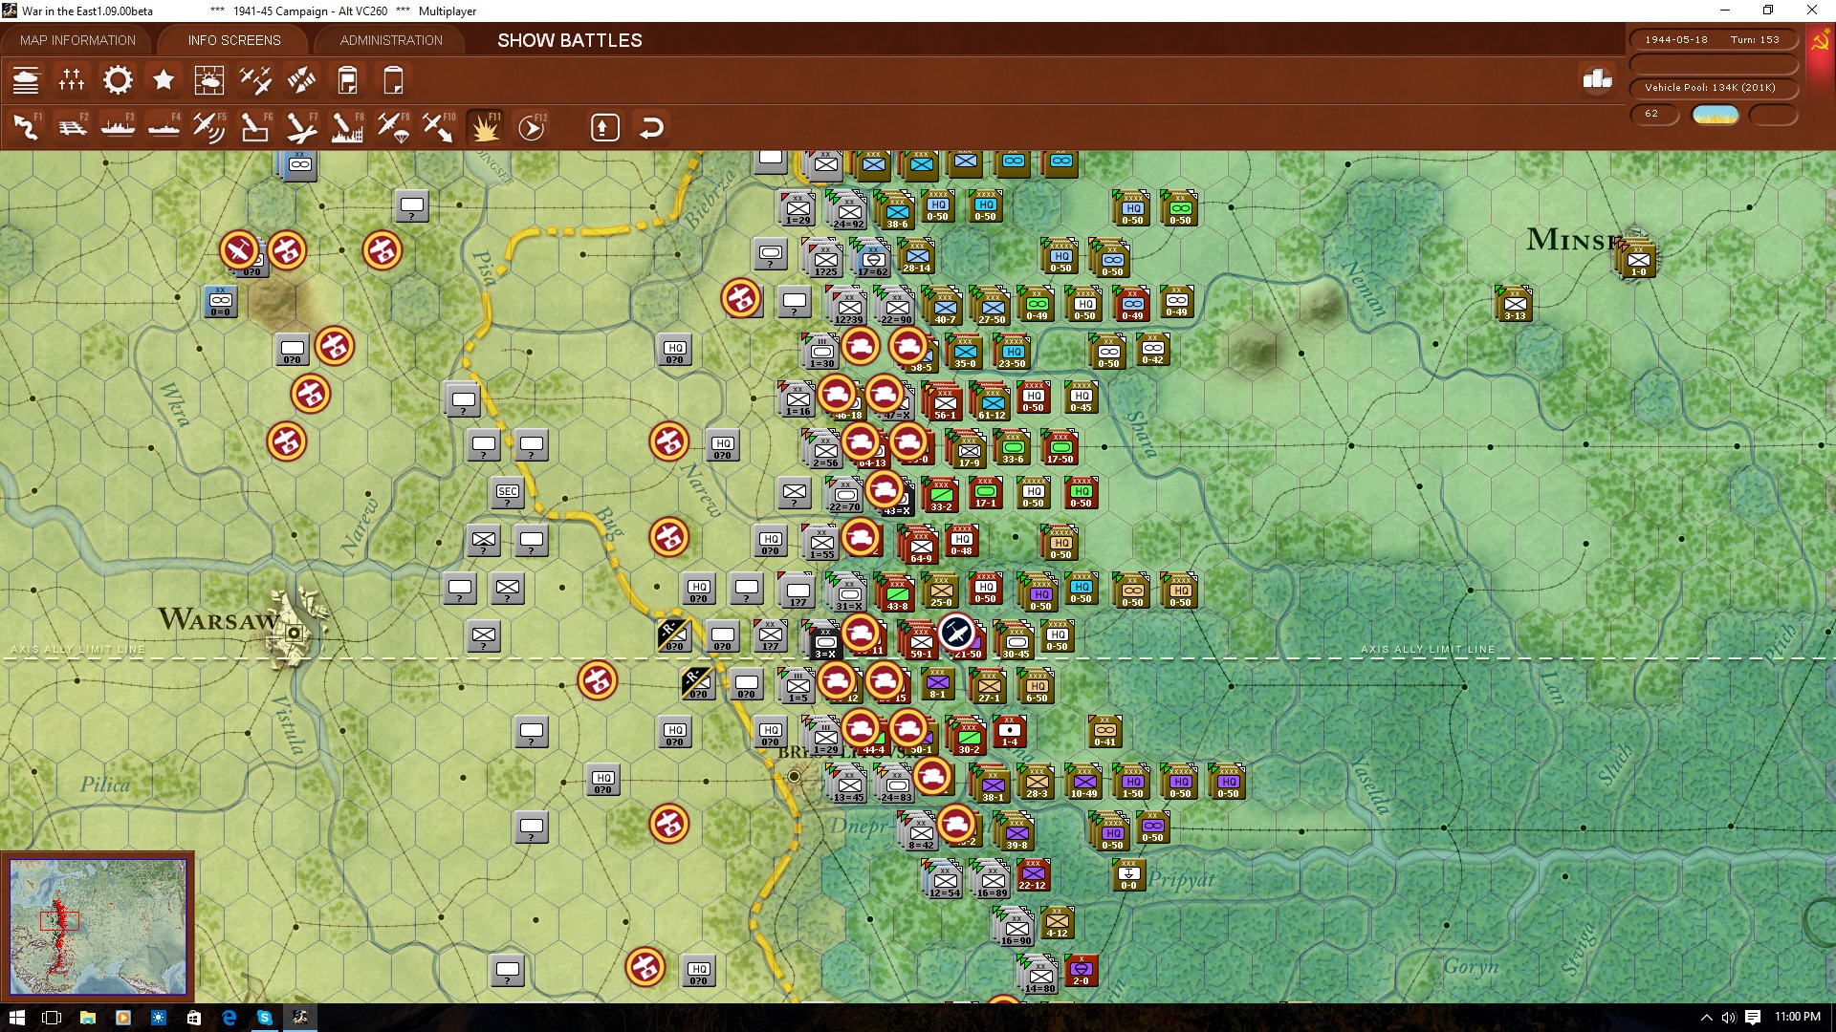The height and width of the screenshot is (1032, 1836).
Task: Open the reinforcement arrows icon
Action: point(301,80)
